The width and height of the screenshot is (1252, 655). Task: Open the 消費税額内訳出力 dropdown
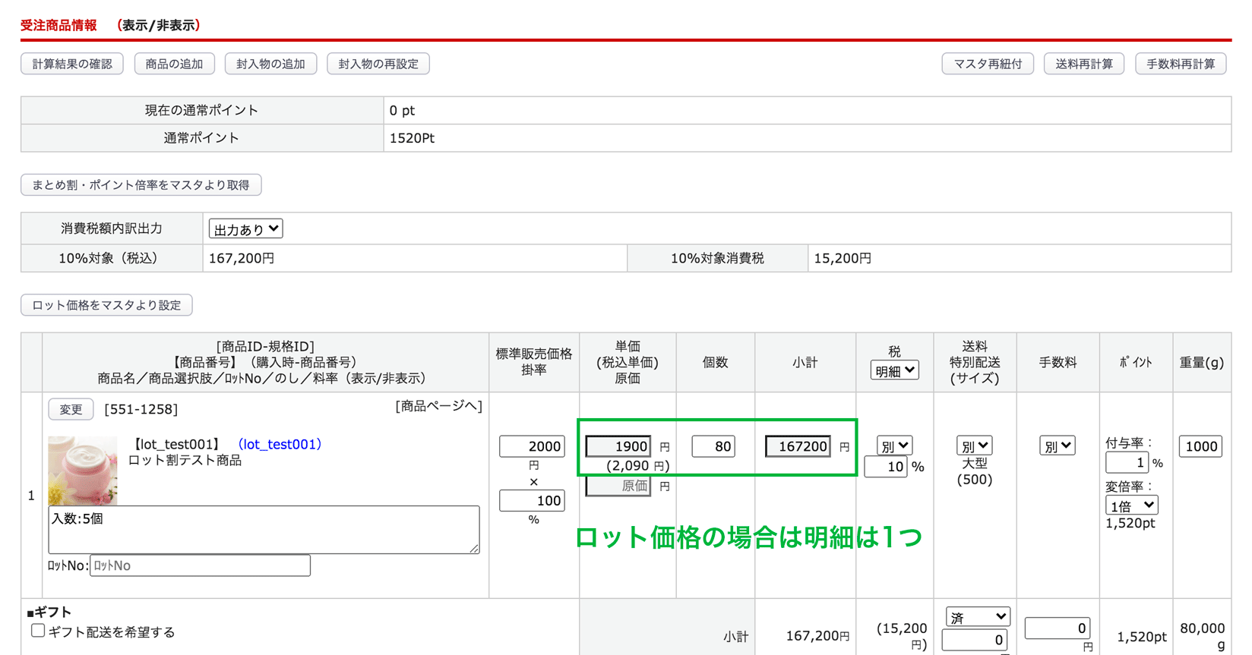[x=245, y=228]
